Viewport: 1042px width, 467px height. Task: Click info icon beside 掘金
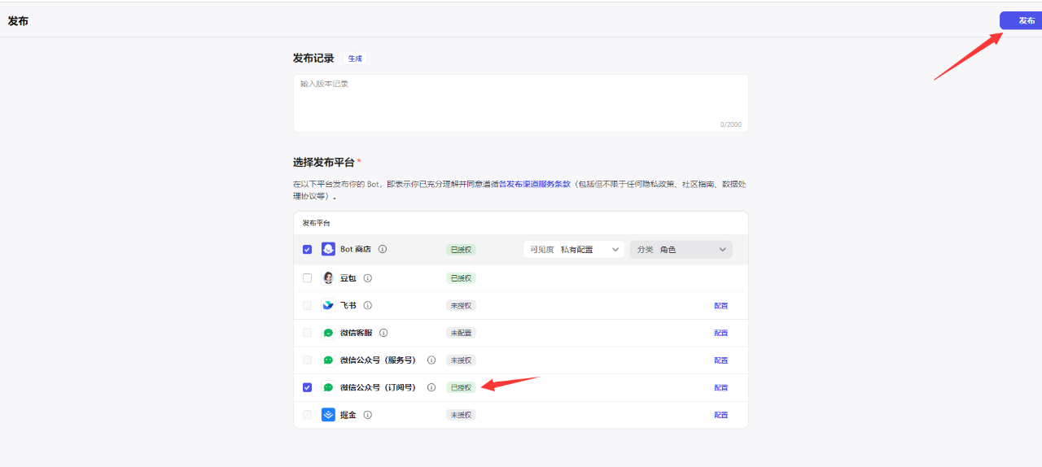368,415
